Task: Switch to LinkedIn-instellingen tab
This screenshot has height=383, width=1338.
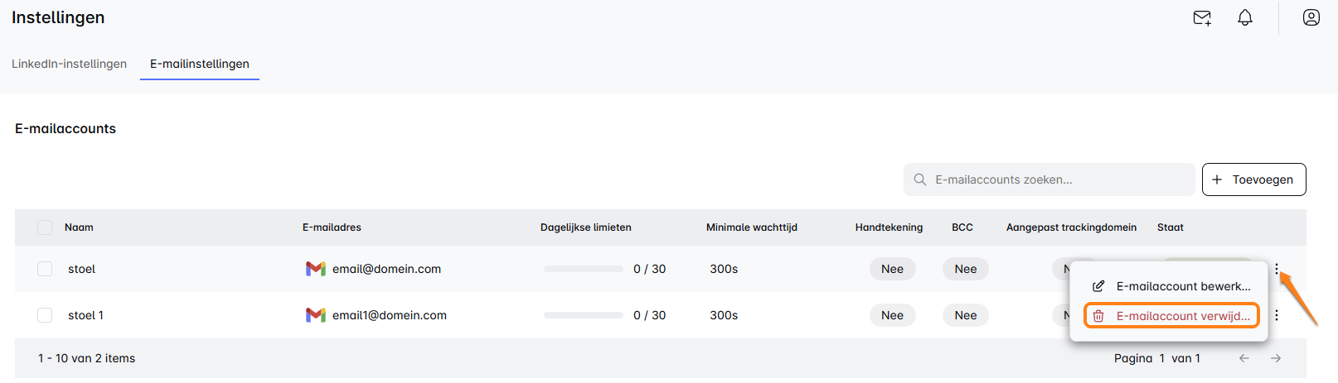Action: [x=69, y=64]
